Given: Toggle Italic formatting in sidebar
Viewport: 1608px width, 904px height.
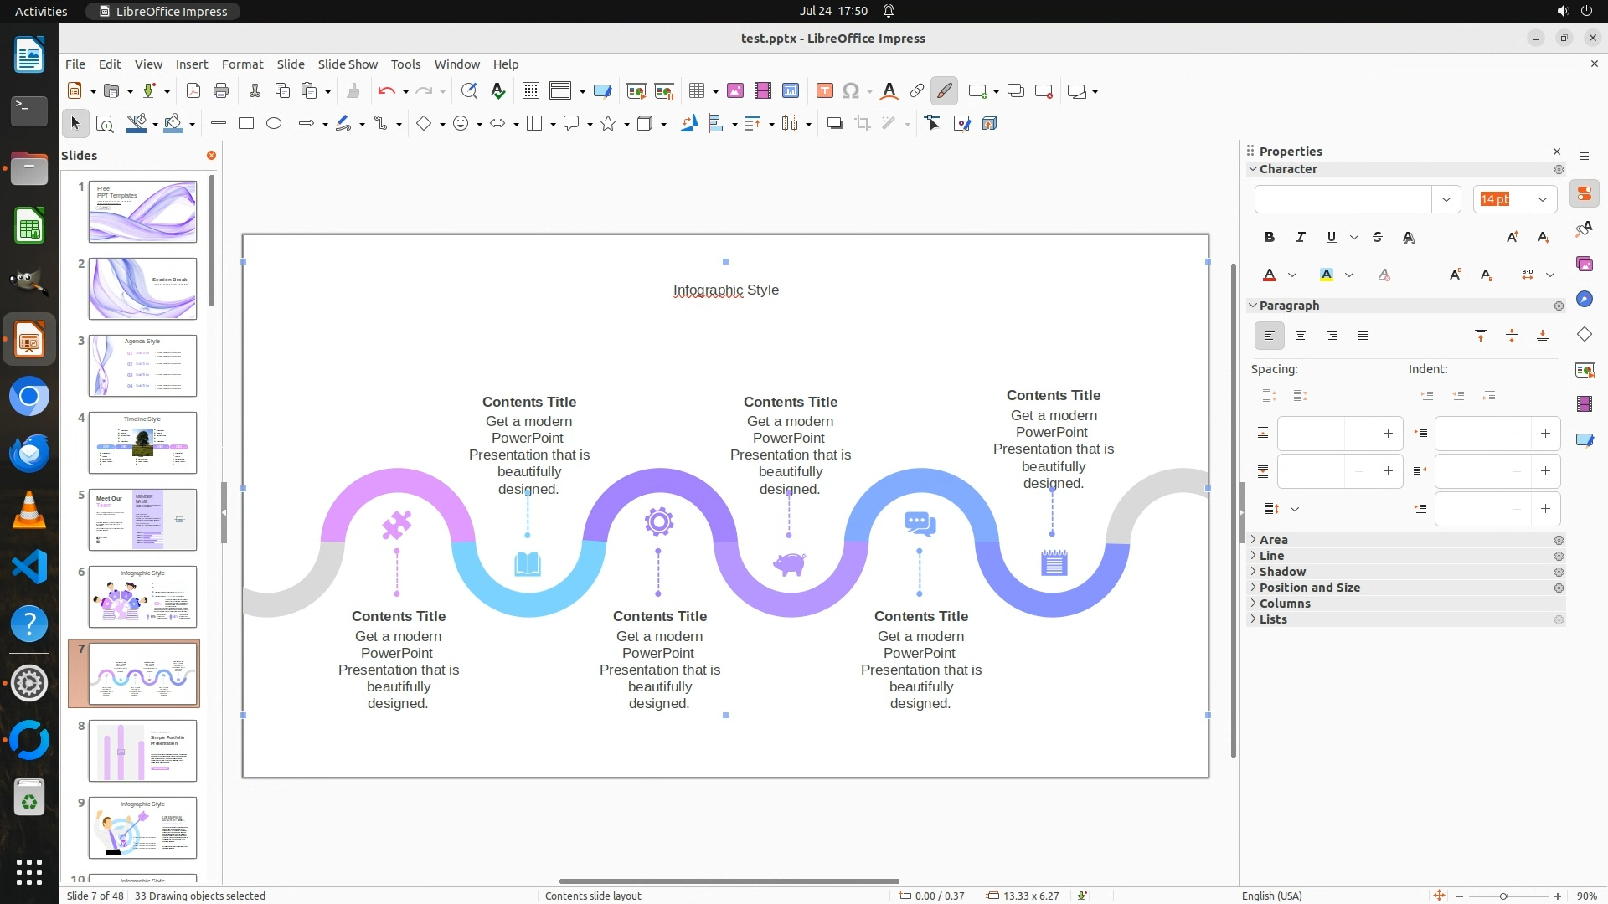Looking at the screenshot, I should point(1301,237).
